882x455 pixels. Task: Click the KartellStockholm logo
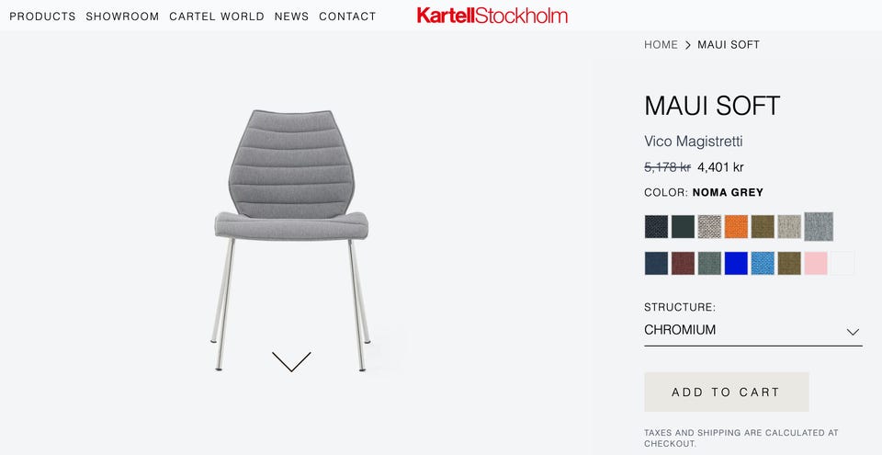[492, 16]
